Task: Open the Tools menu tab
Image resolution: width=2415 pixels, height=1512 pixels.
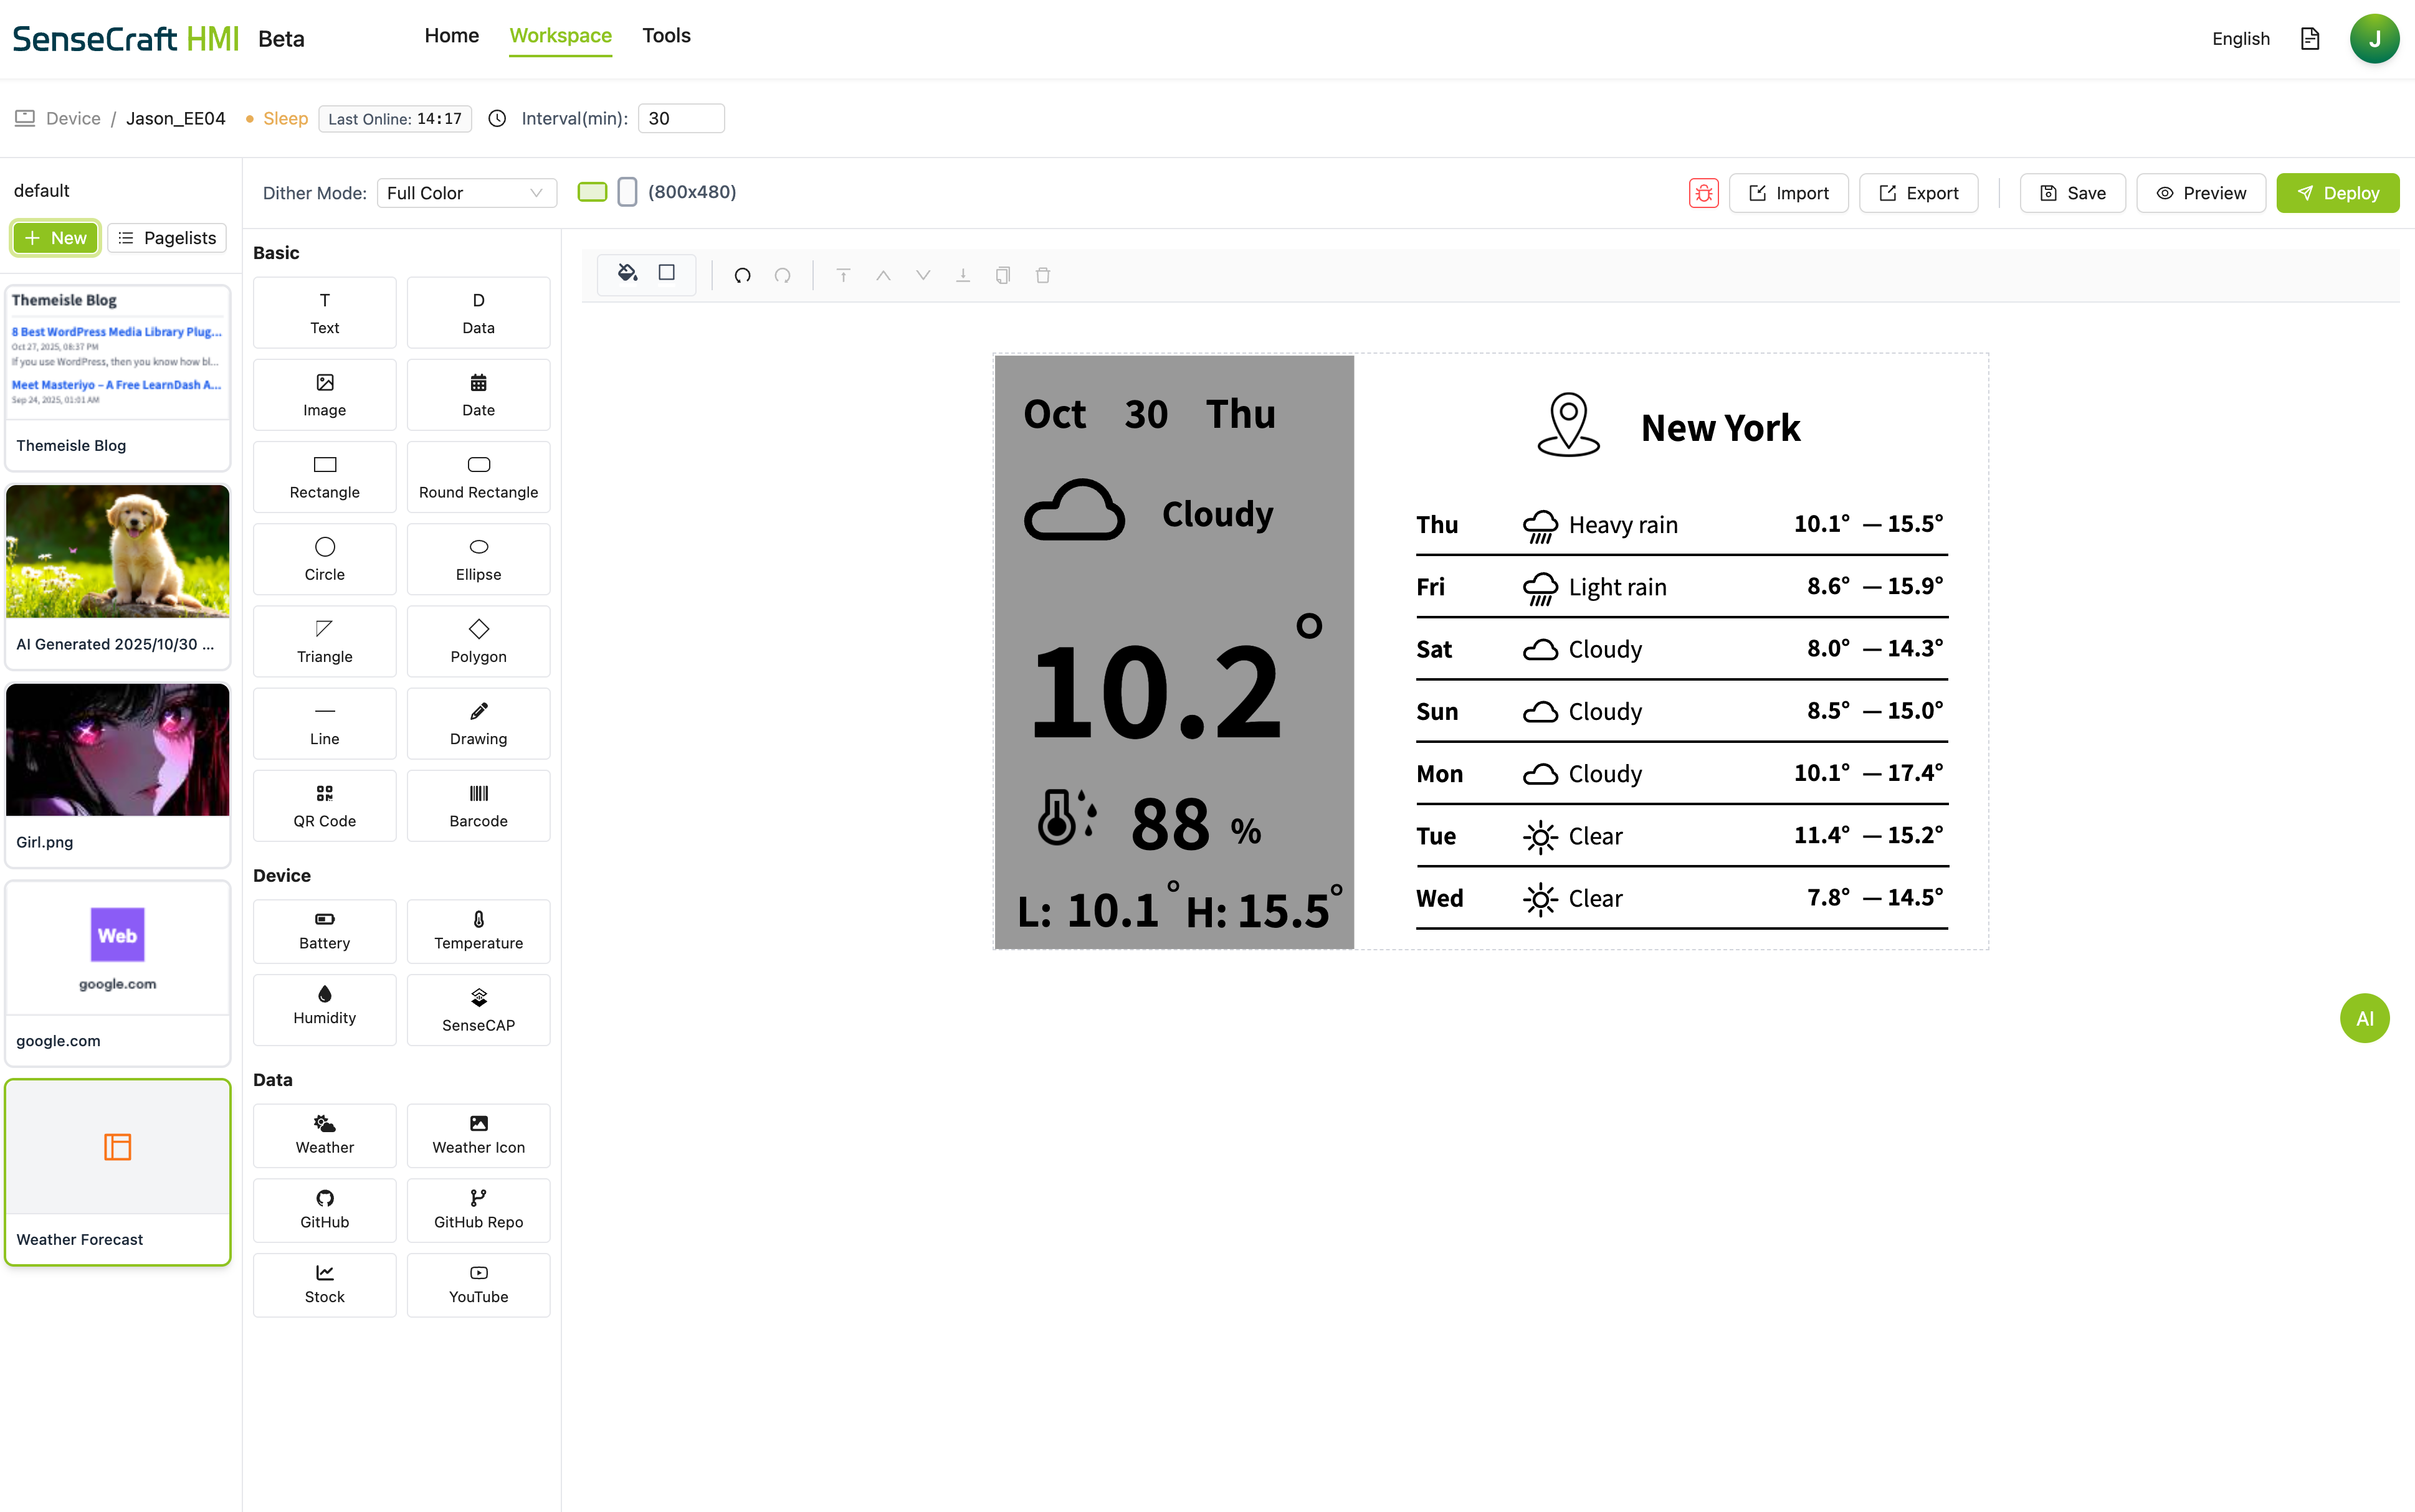Action: point(666,36)
